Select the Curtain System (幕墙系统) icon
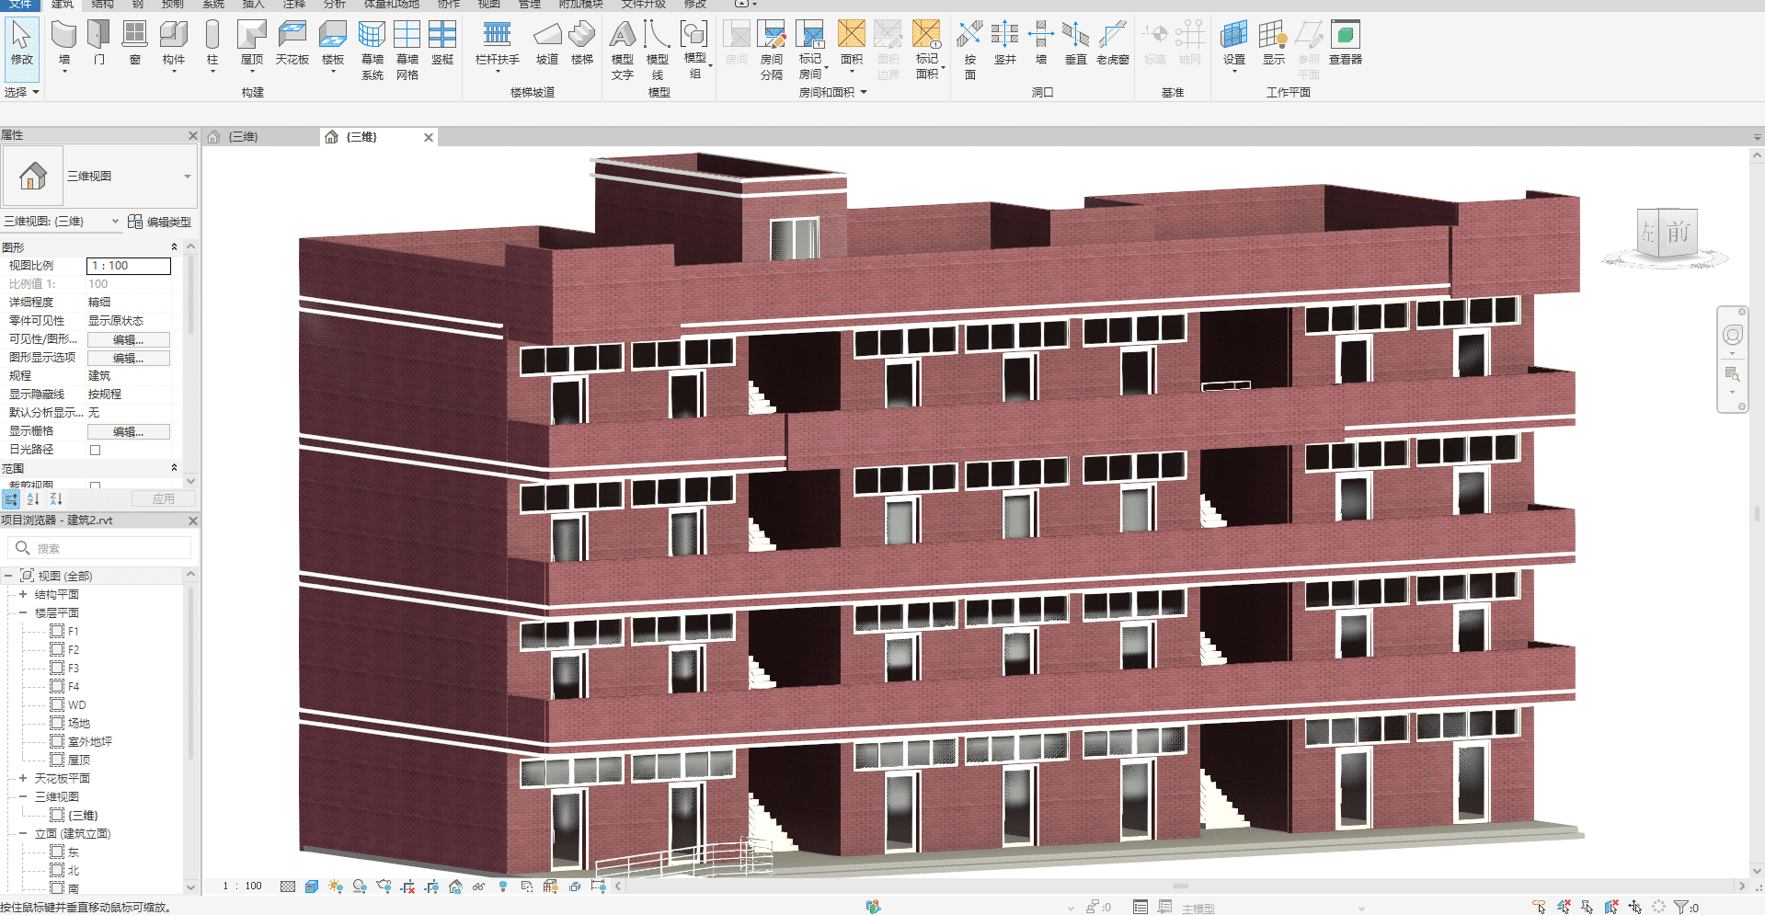The width and height of the screenshot is (1765, 915). (x=372, y=36)
